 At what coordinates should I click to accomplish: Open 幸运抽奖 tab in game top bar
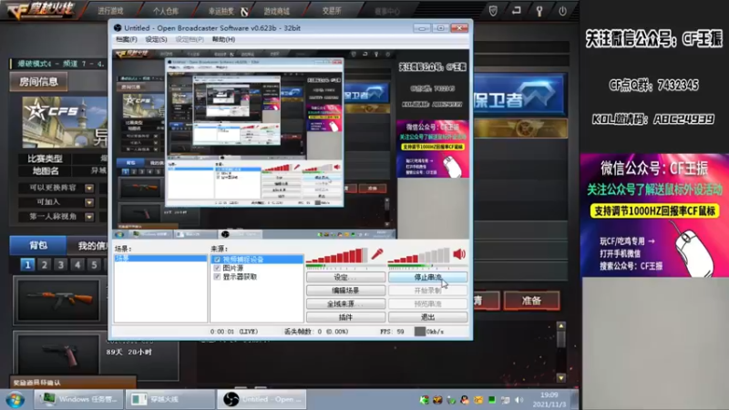pyautogui.click(x=221, y=11)
